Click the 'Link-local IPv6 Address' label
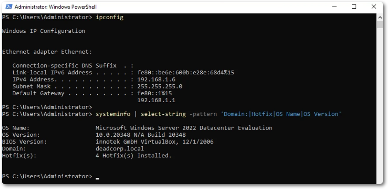The width and height of the screenshot is (388, 189). coord(52,73)
